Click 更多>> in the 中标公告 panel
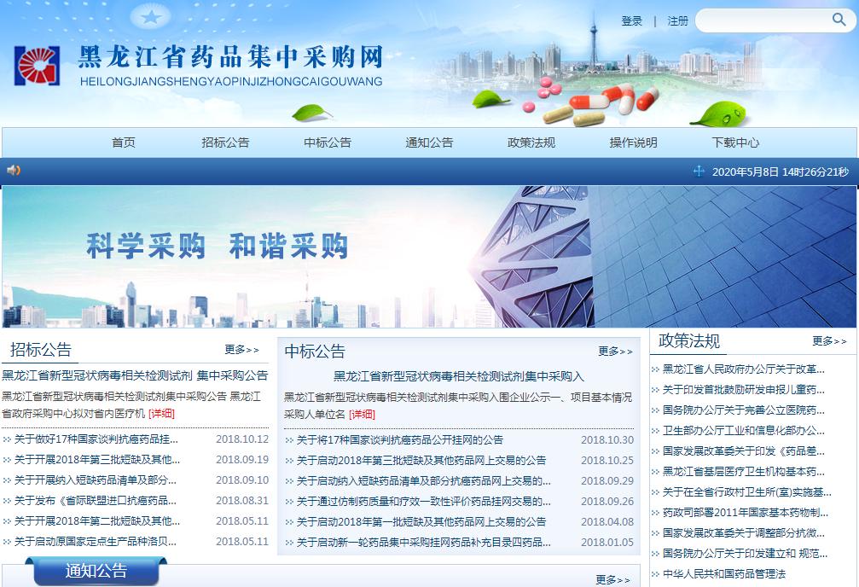Screen dimensions: 859x587 pyautogui.click(x=613, y=352)
